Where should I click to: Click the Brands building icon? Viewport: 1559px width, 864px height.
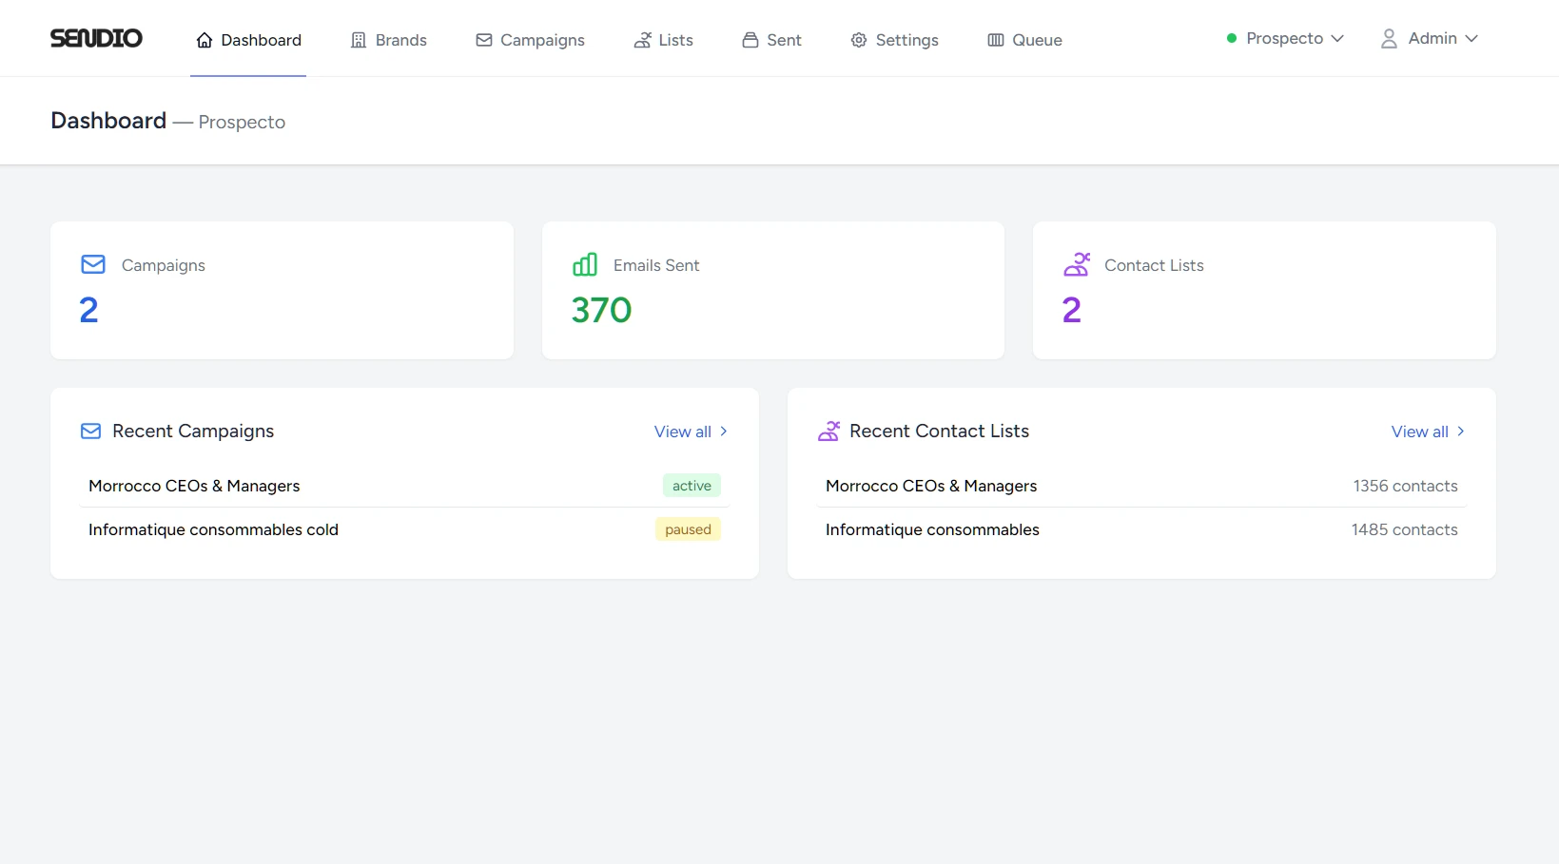click(x=359, y=40)
